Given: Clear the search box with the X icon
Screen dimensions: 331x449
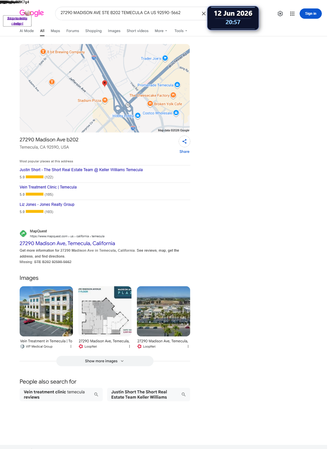Looking at the screenshot, I should point(204,14).
